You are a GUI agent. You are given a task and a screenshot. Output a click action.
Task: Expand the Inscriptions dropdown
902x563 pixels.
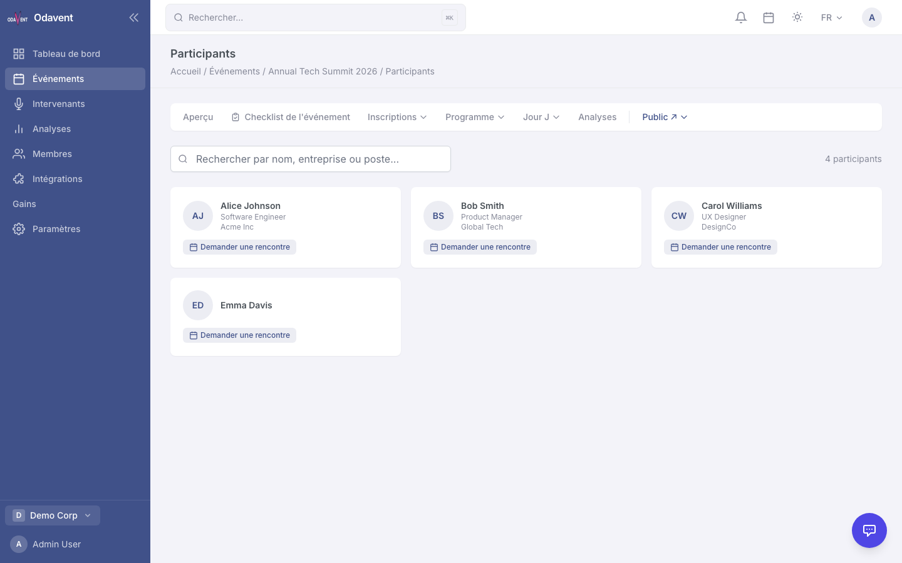pyautogui.click(x=397, y=117)
